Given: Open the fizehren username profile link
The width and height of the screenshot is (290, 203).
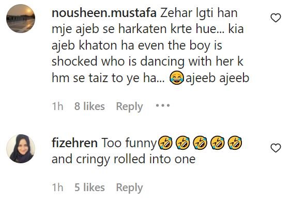Looking at the screenshot, I should pyautogui.click(x=74, y=143).
